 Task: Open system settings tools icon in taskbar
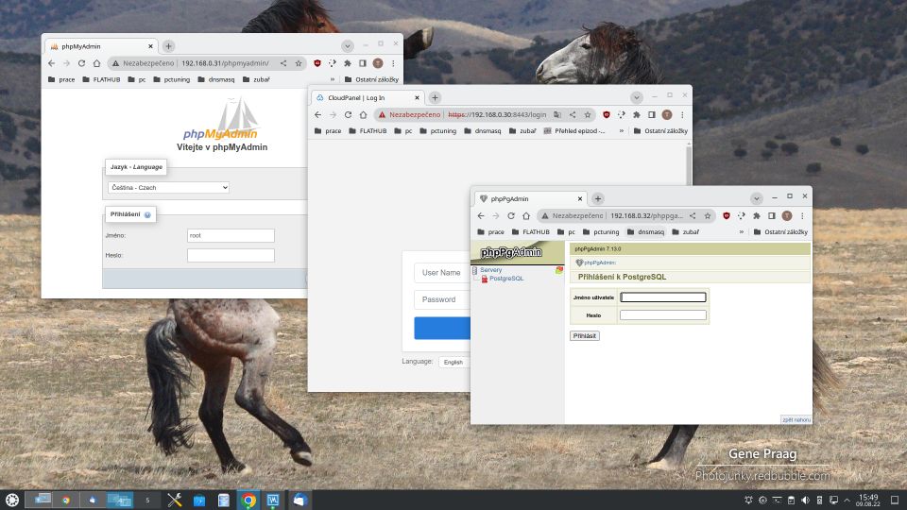(175, 500)
